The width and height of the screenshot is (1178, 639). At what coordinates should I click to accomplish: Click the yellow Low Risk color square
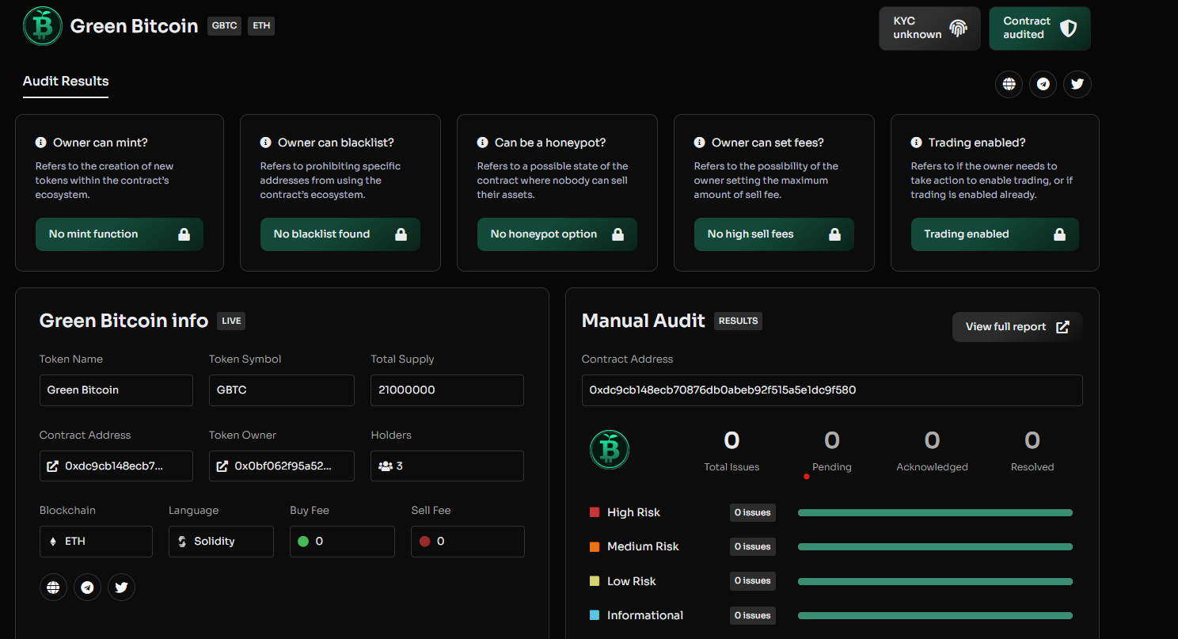tap(595, 581)
